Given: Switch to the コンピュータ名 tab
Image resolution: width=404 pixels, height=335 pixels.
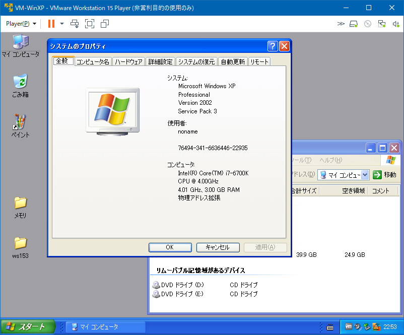Looking at the screenshot, I should (x=93, y=62).
